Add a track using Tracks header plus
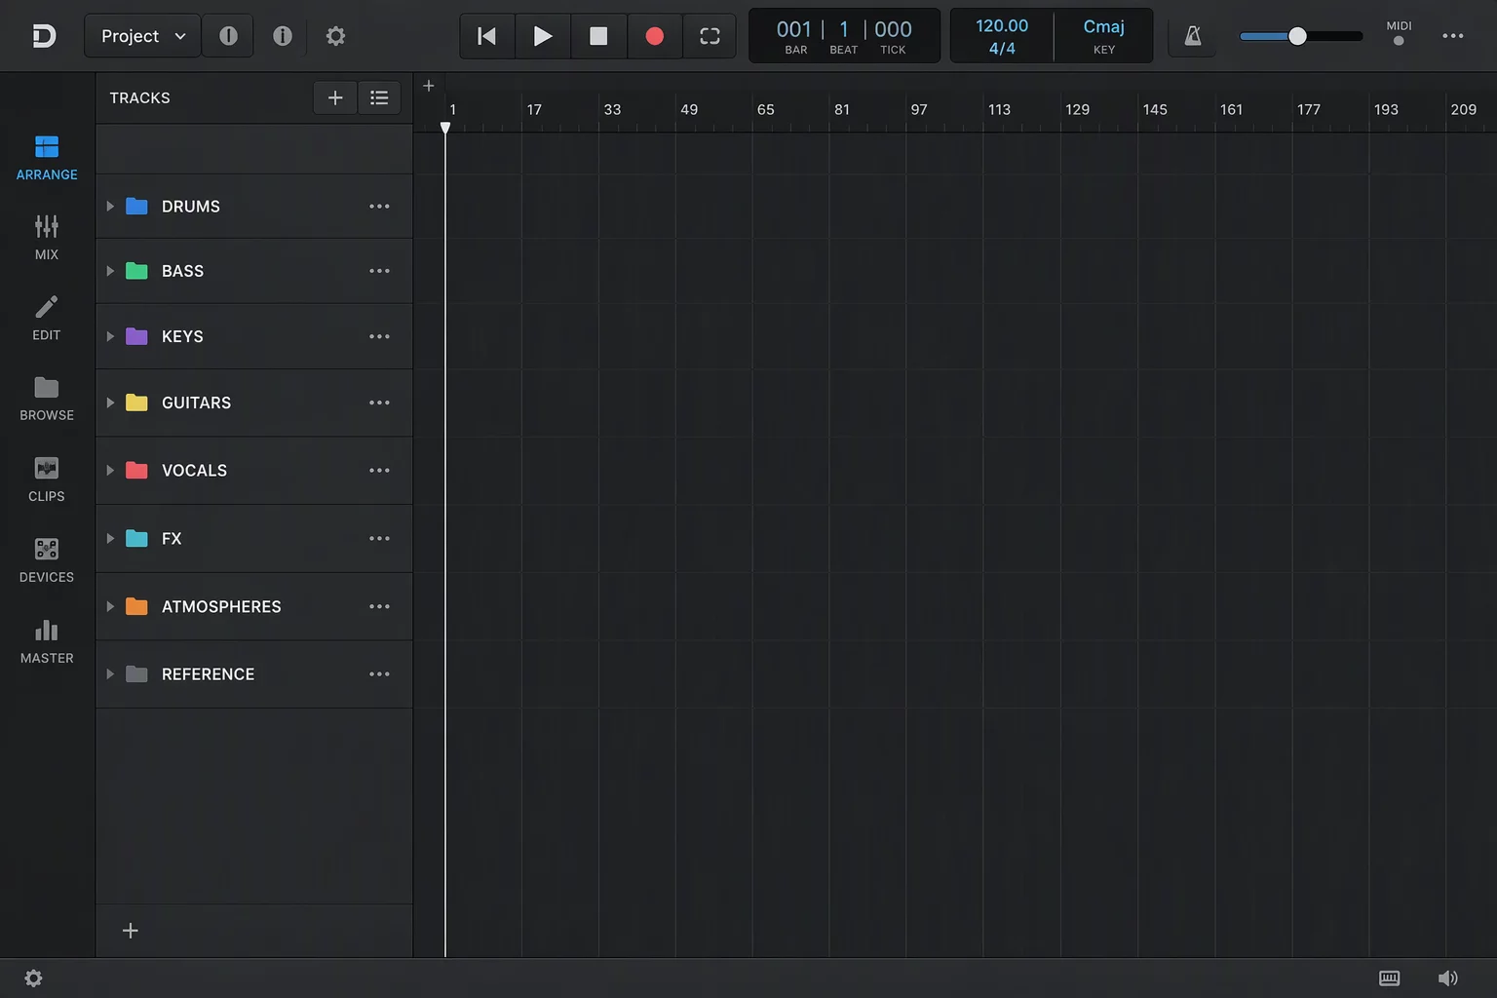 click(x=335, y=97)
